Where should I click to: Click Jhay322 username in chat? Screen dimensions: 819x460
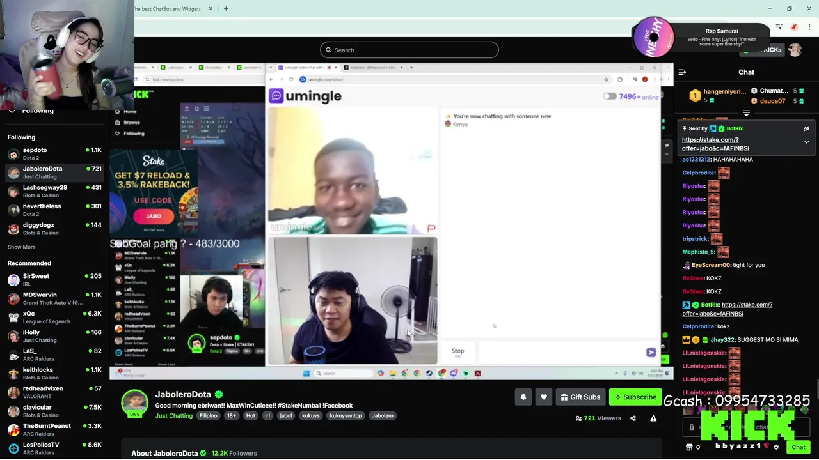coord(722,340)
